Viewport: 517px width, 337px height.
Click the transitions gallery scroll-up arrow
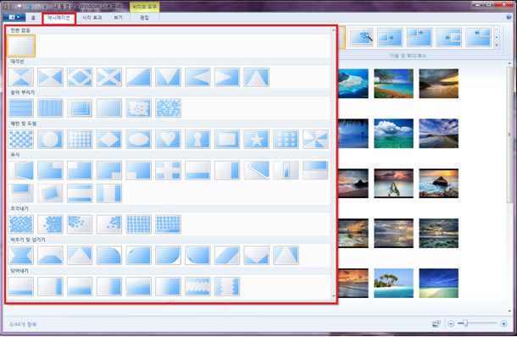tap(333, 30)
